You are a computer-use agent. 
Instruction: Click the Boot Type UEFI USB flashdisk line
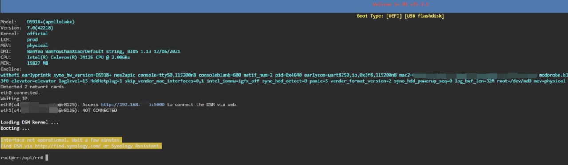pyautogui.click(x=400, y=16)
